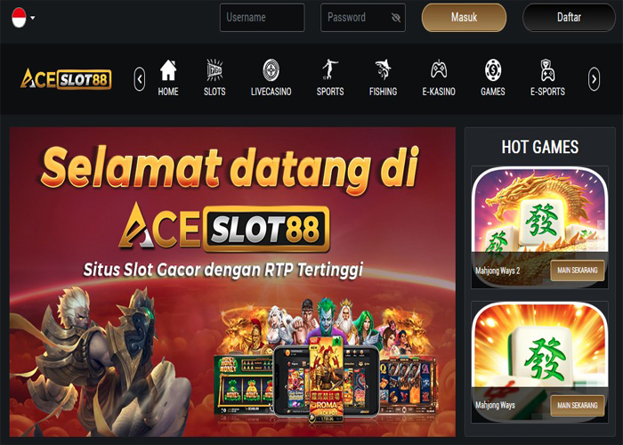Screen dimensions: 623x445
Task: Open the Home house icon
Action: click(x=168, y=70)
